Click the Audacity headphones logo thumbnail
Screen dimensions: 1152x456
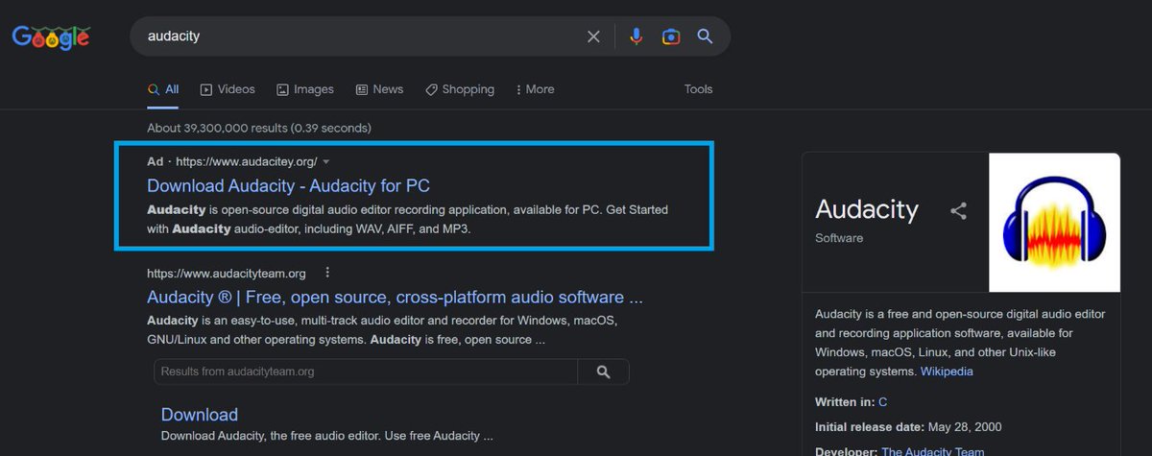coord(1054,222)
